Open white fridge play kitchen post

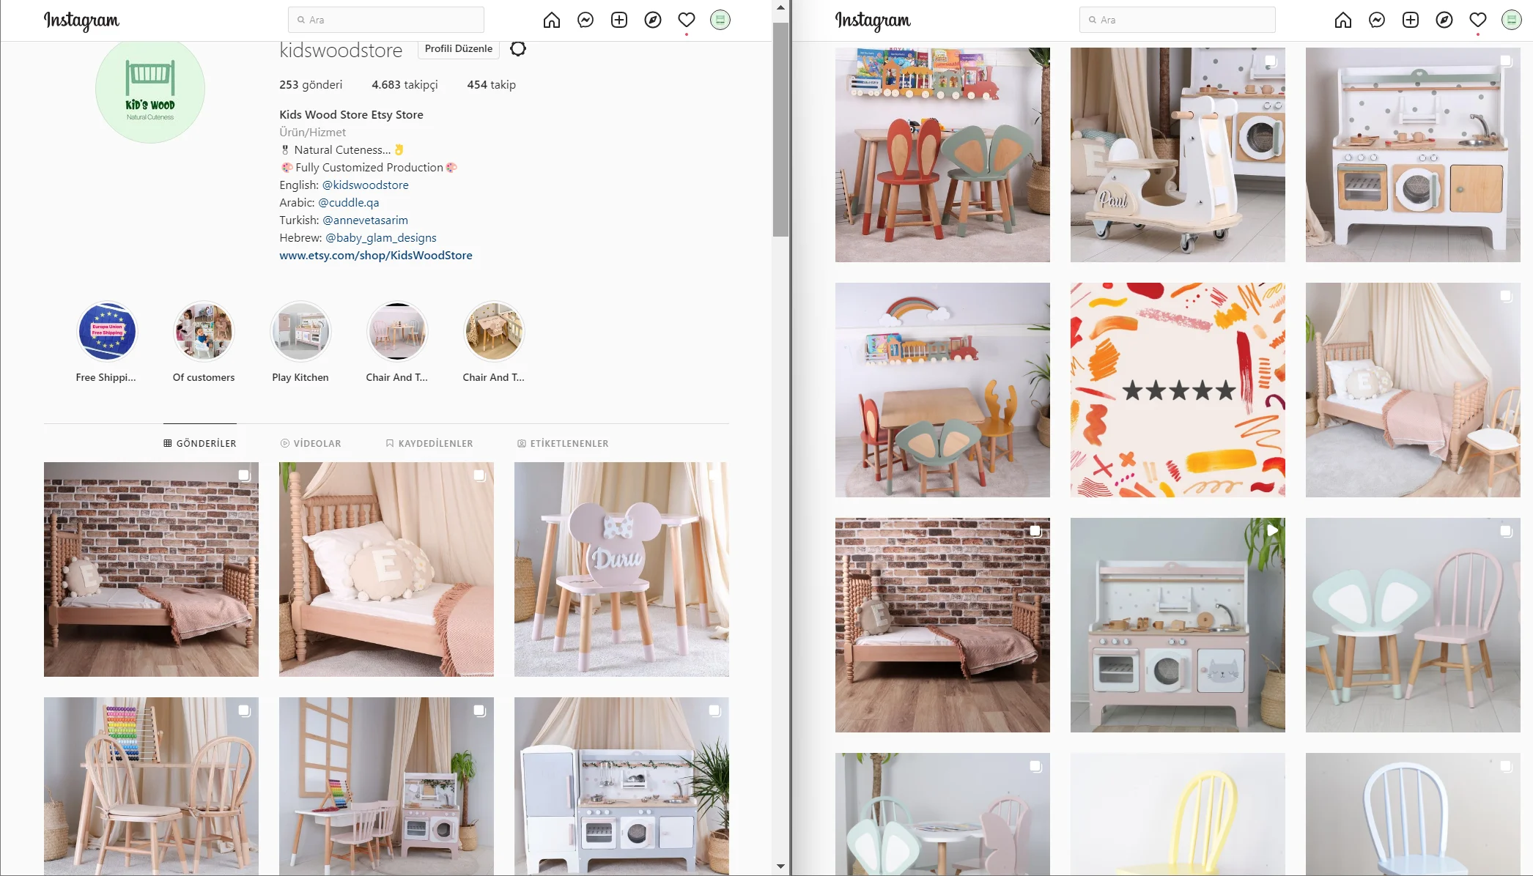pos(621,786)
